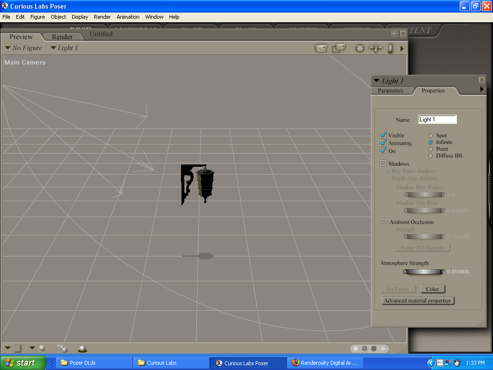Click the depth cue spheres icon
Viewport: 493px width, 370px height.
[62, 348]
